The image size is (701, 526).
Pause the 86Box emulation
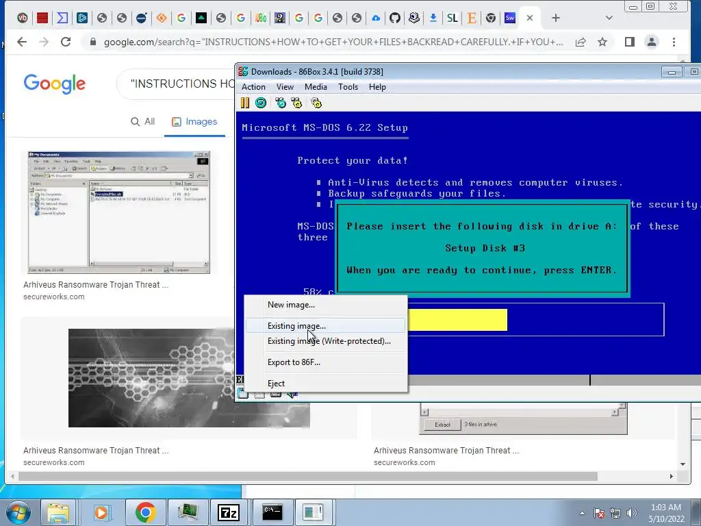point(245,103)
